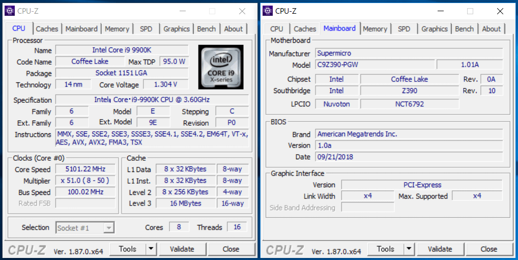Viewport: 518px width, 260px height.
Task: Open the About tab in right window
Action: (x=491, y=29)
